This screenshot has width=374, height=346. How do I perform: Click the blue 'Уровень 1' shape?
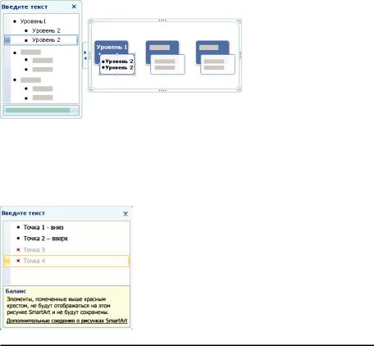112,47
